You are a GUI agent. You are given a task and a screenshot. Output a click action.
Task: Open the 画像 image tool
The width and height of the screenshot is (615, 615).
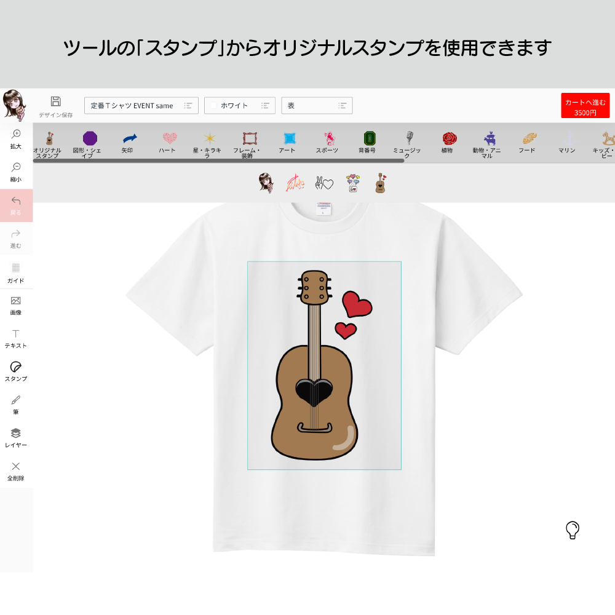16,304
